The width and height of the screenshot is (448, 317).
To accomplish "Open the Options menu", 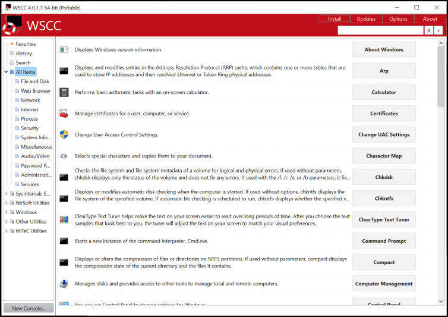I will click(x=398, y=19).
